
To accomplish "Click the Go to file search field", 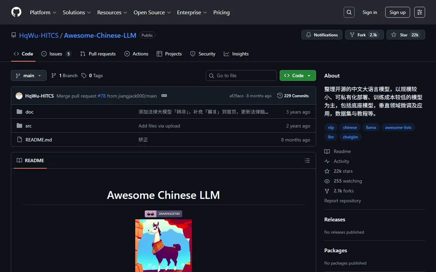I will (241, 75).
